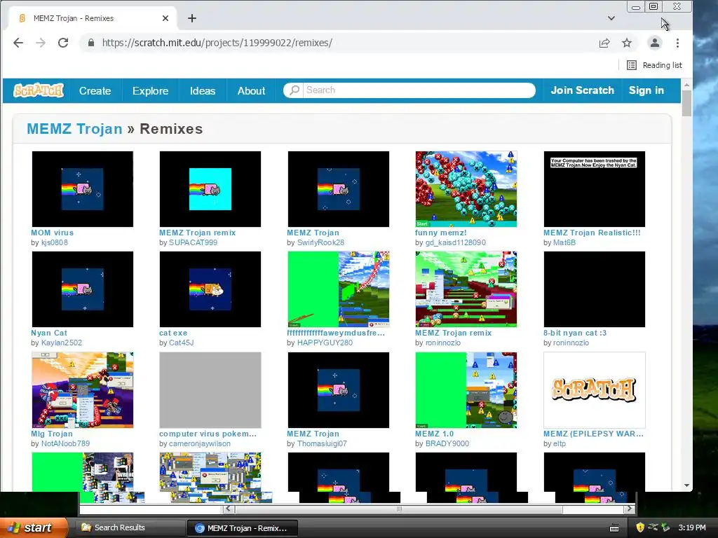Click the browser forward arrow
Viewport: 718px width, 538px height.
[x=41, y=43]
